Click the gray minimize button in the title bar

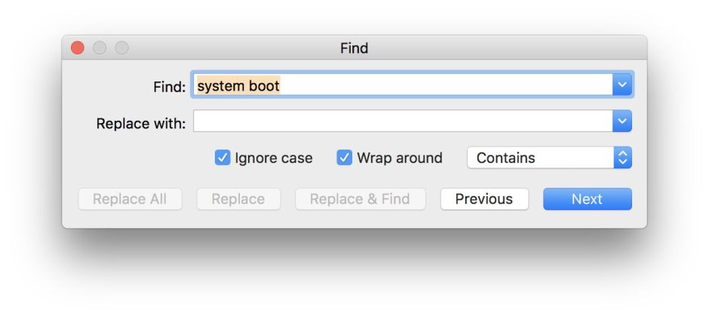(x=100, y=48)
